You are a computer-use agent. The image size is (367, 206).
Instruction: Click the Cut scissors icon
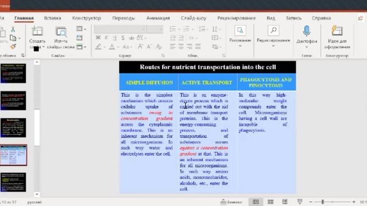click(x=13, y=29)
